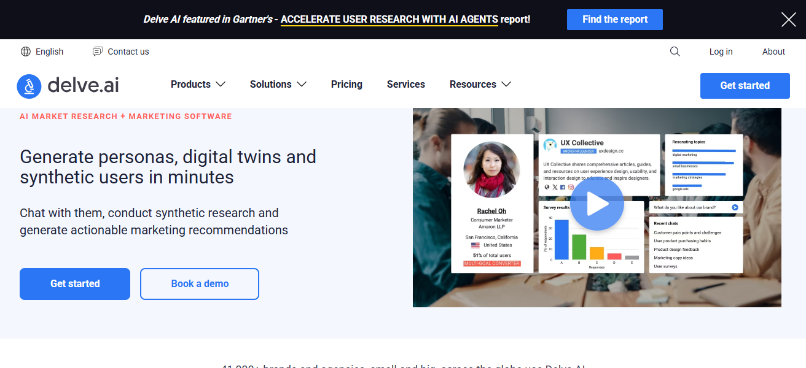Click 'Customer pain points and challenges' chat
The image size is (806, 368).
pyautogui.click(x=687, y=233)
